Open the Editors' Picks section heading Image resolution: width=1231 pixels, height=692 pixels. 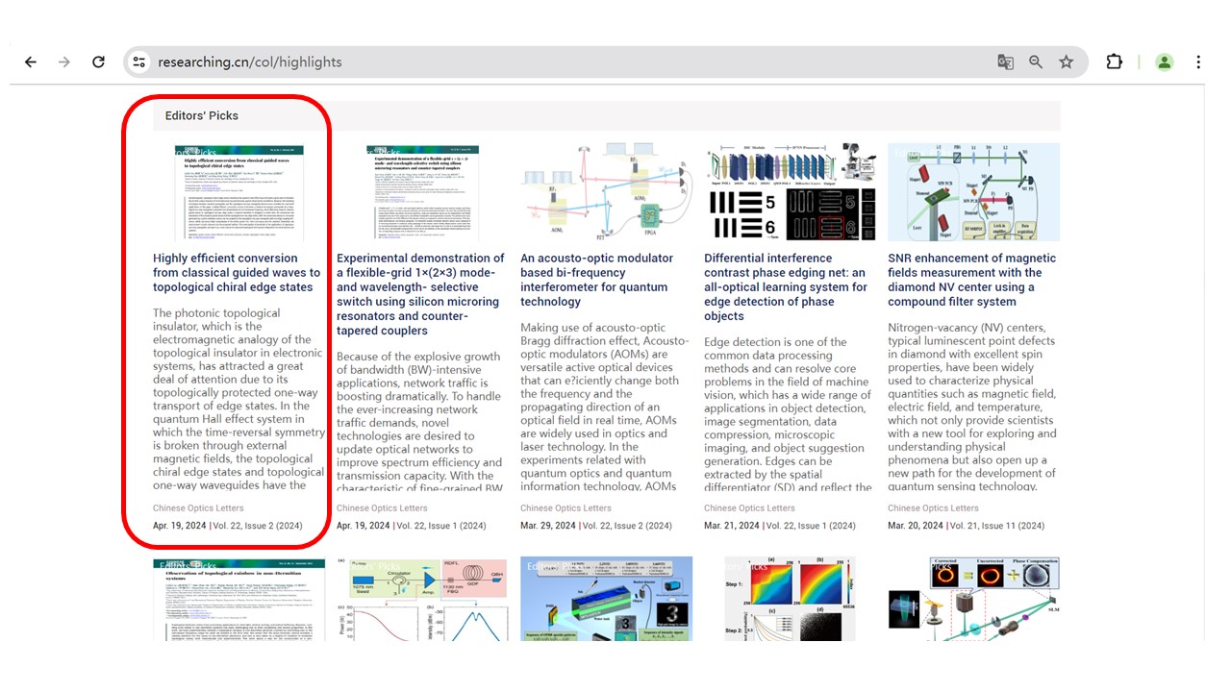[202, 115]
